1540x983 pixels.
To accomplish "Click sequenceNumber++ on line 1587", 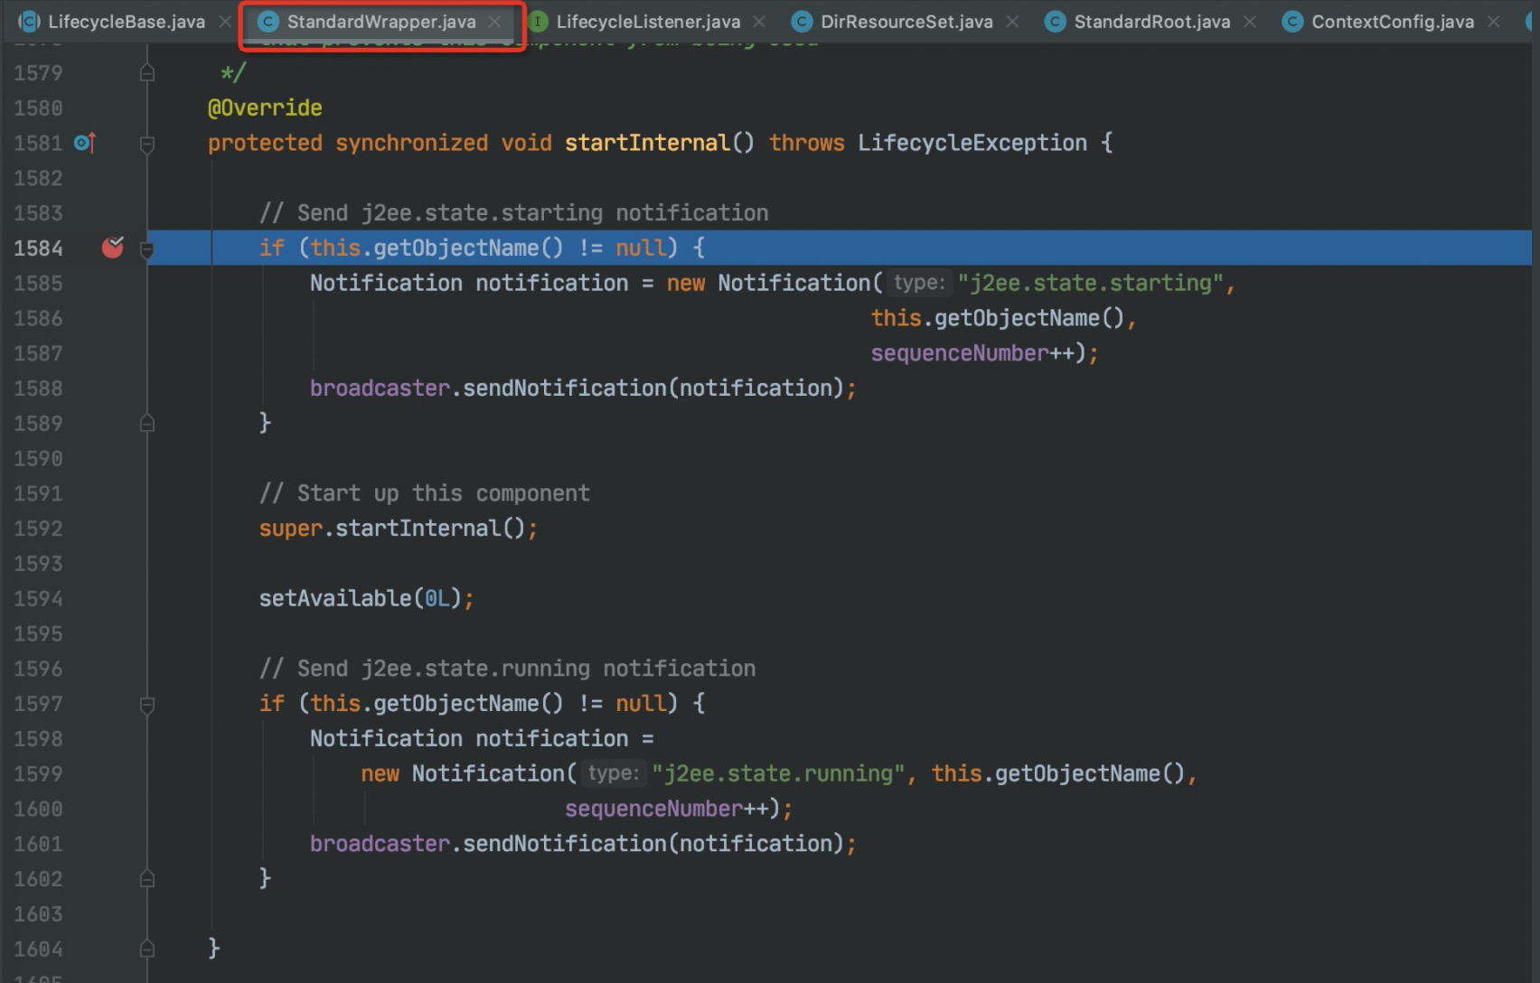I will [972, 353].
